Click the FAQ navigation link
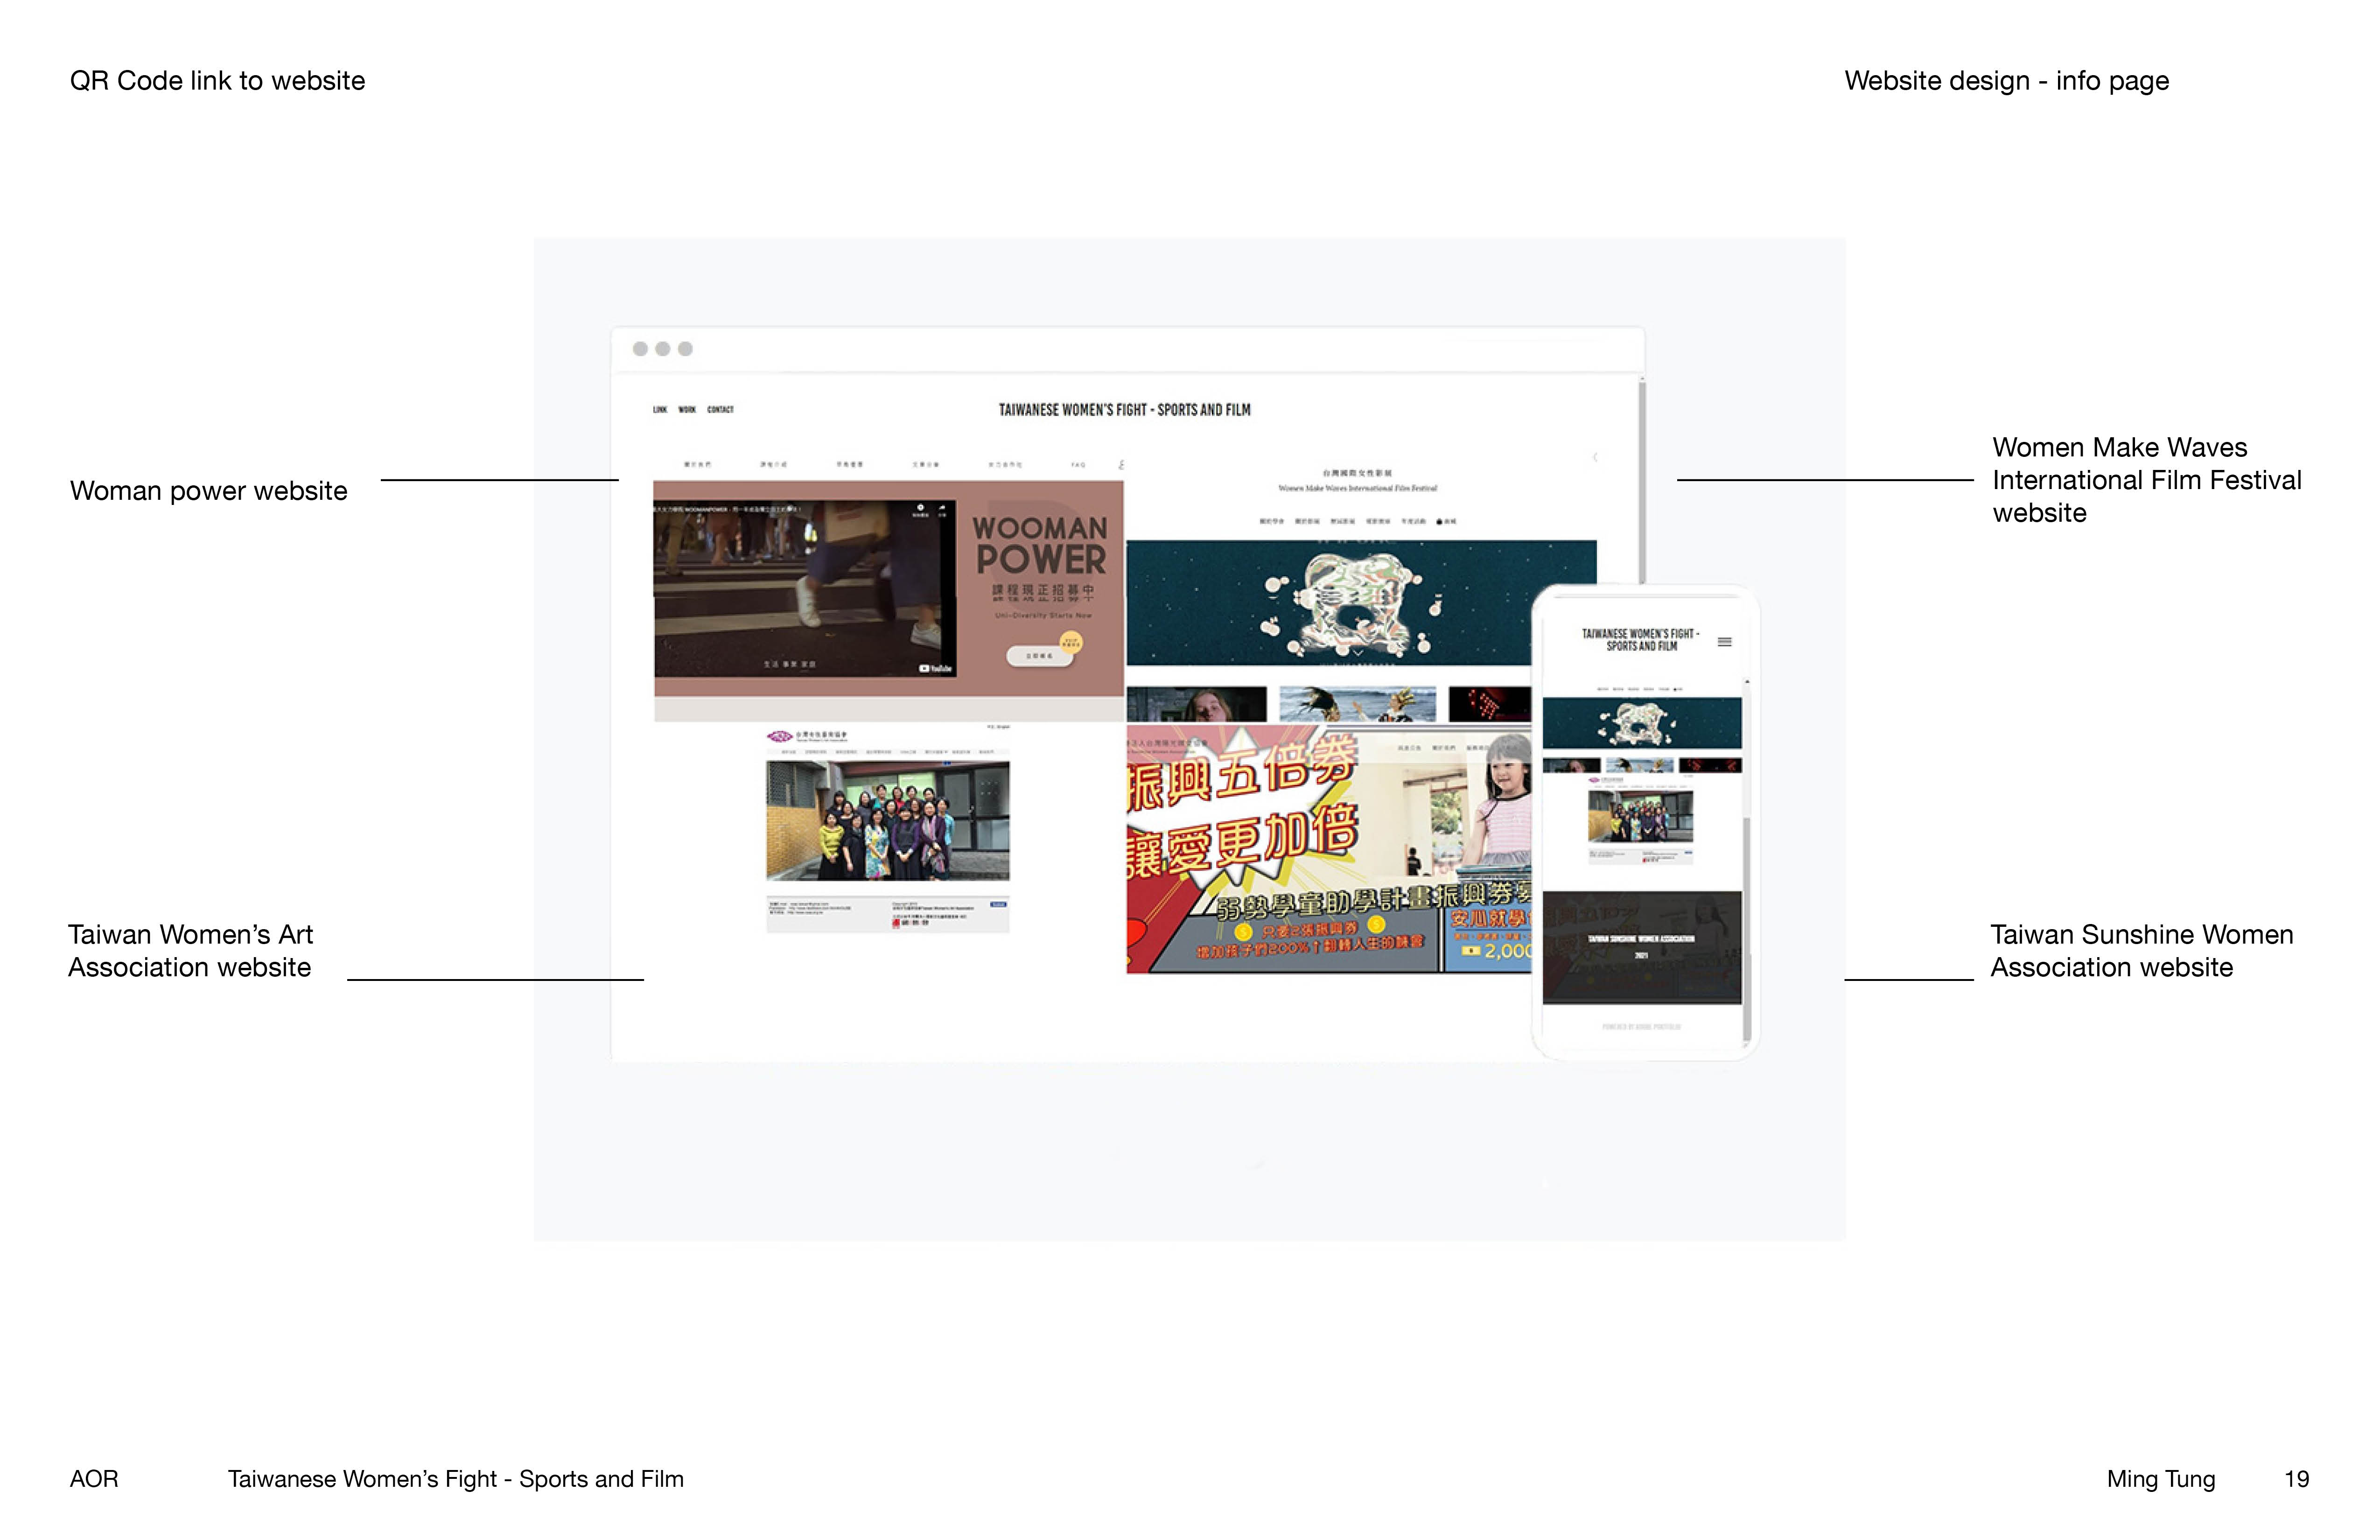 click(1078, 465)
